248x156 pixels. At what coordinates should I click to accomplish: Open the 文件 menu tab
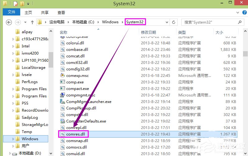coord(12,12)
